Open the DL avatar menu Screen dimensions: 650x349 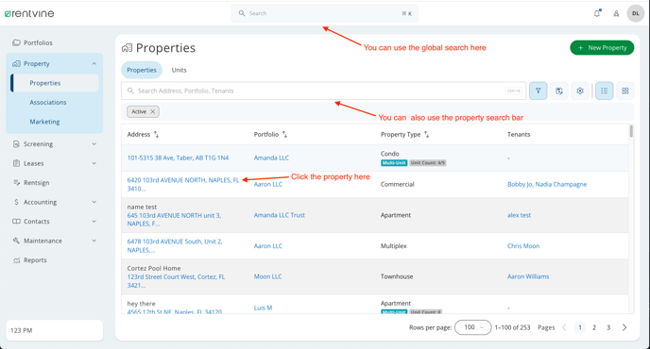click(x=636, y=13)
